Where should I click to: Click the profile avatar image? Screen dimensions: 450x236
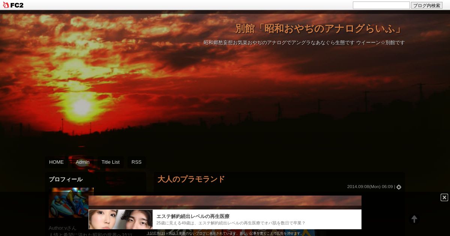(71, 203)
